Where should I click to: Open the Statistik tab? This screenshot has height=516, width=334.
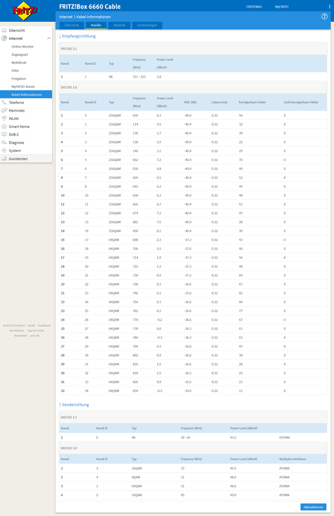[x=119, y=25]
